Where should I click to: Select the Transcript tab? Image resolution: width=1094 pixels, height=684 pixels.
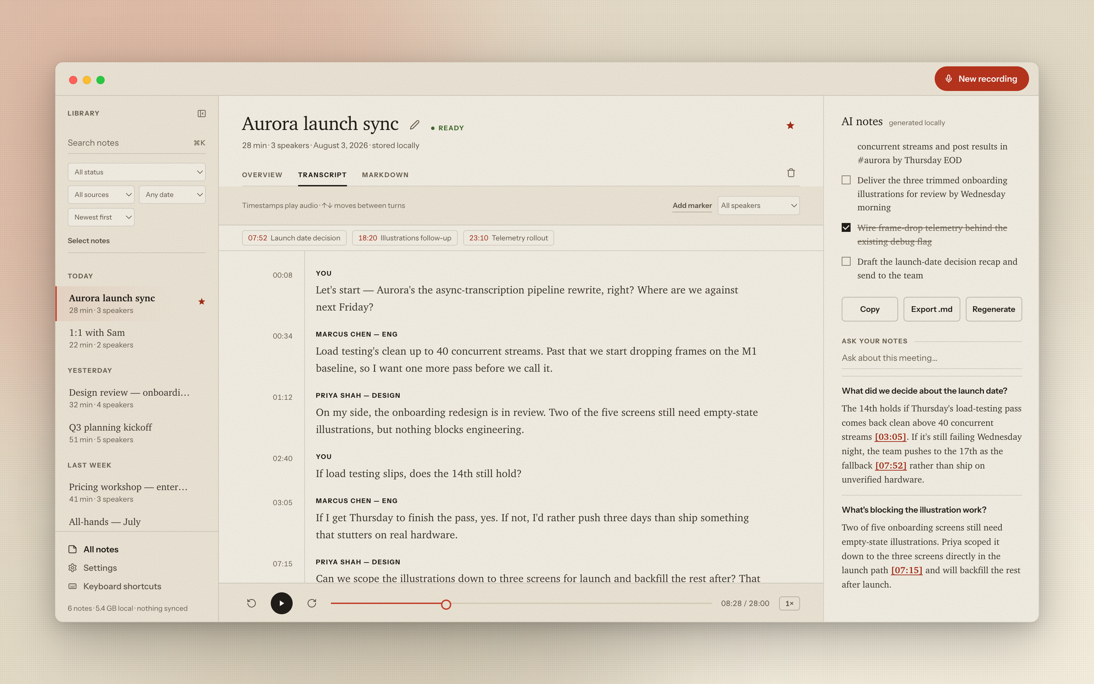[322, 175]
